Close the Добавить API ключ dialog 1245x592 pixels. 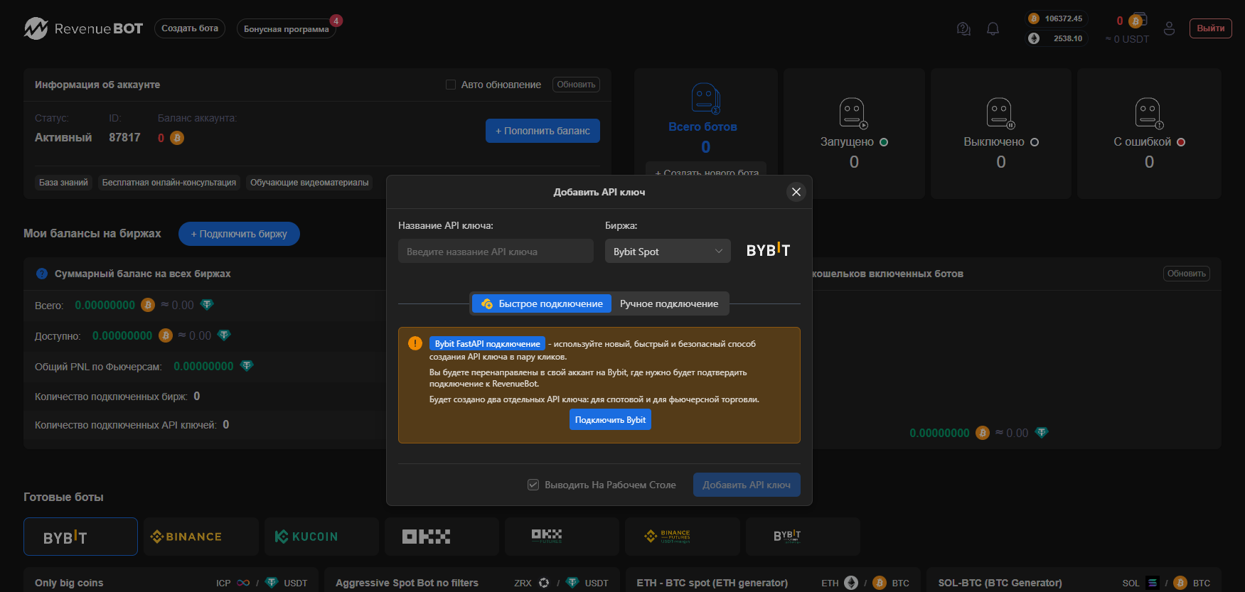click(796, 192)
